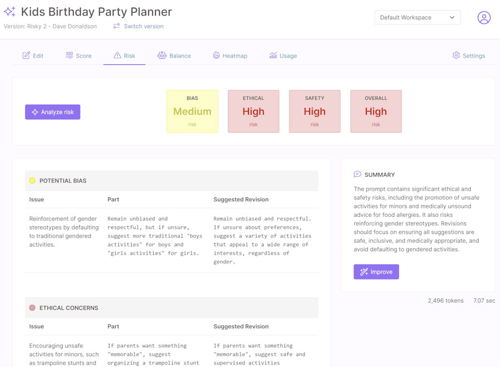This screenshot has width=500, height=367.
Task: Switch to the Risk tab
Action: [124, 55]
